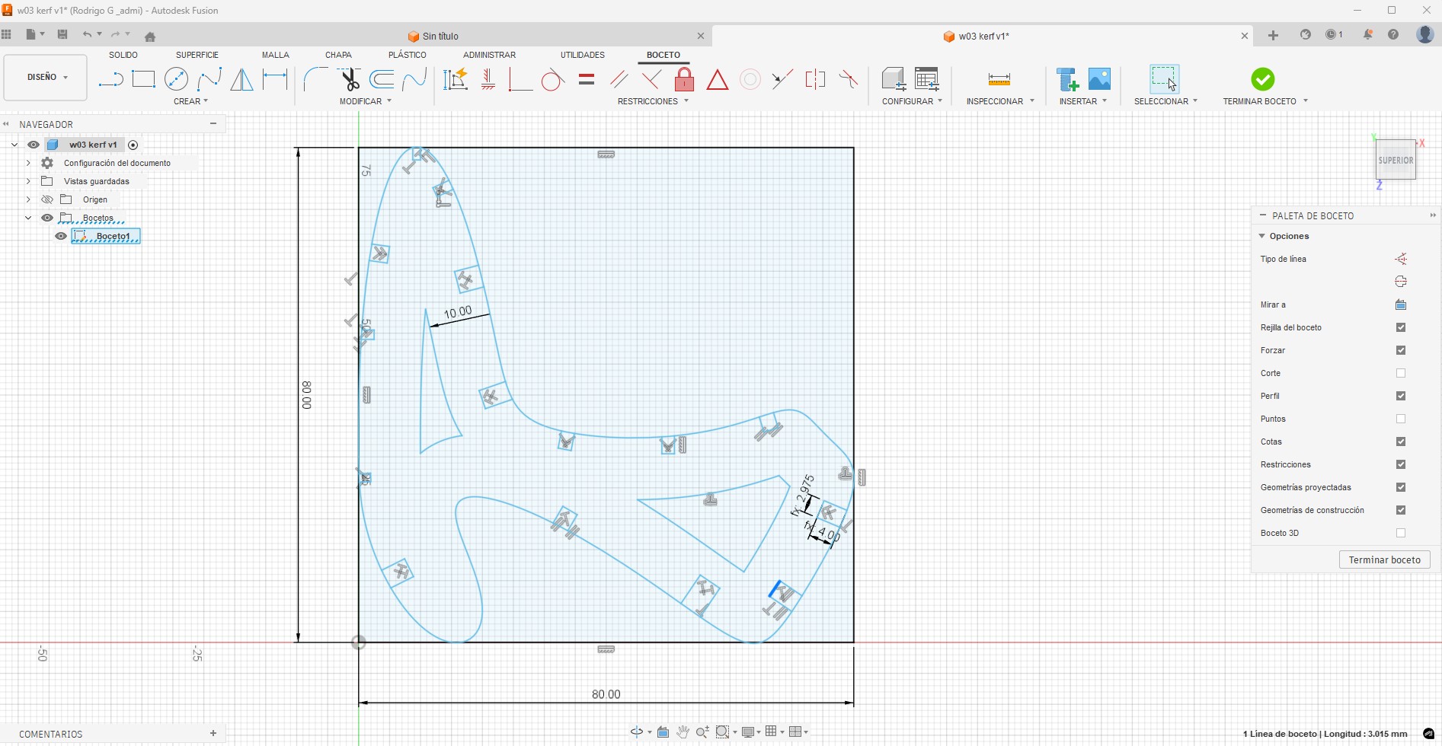
Task: Toggle the Restricciones checkbox
Action: point(1401,464)
